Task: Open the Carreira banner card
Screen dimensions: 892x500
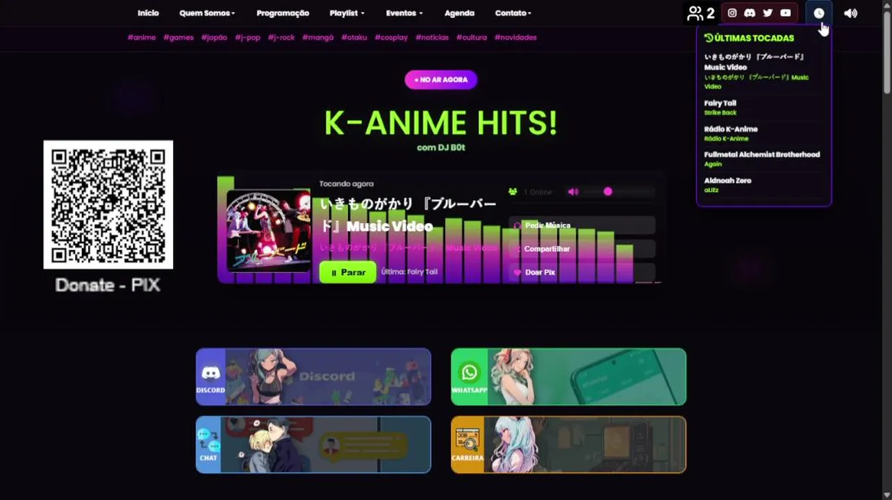Action: point(568,444)
